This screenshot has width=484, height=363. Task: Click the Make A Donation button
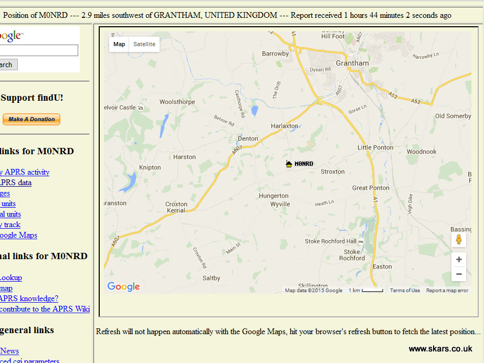[31, 120]
